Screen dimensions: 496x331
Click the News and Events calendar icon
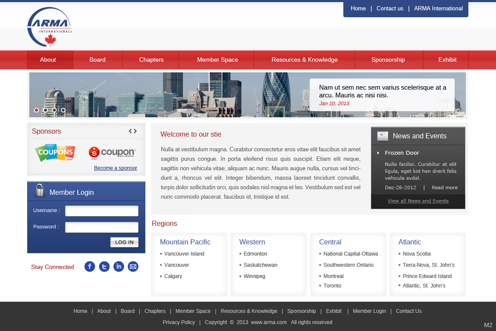pyautogui.click(x=383, y=136)
